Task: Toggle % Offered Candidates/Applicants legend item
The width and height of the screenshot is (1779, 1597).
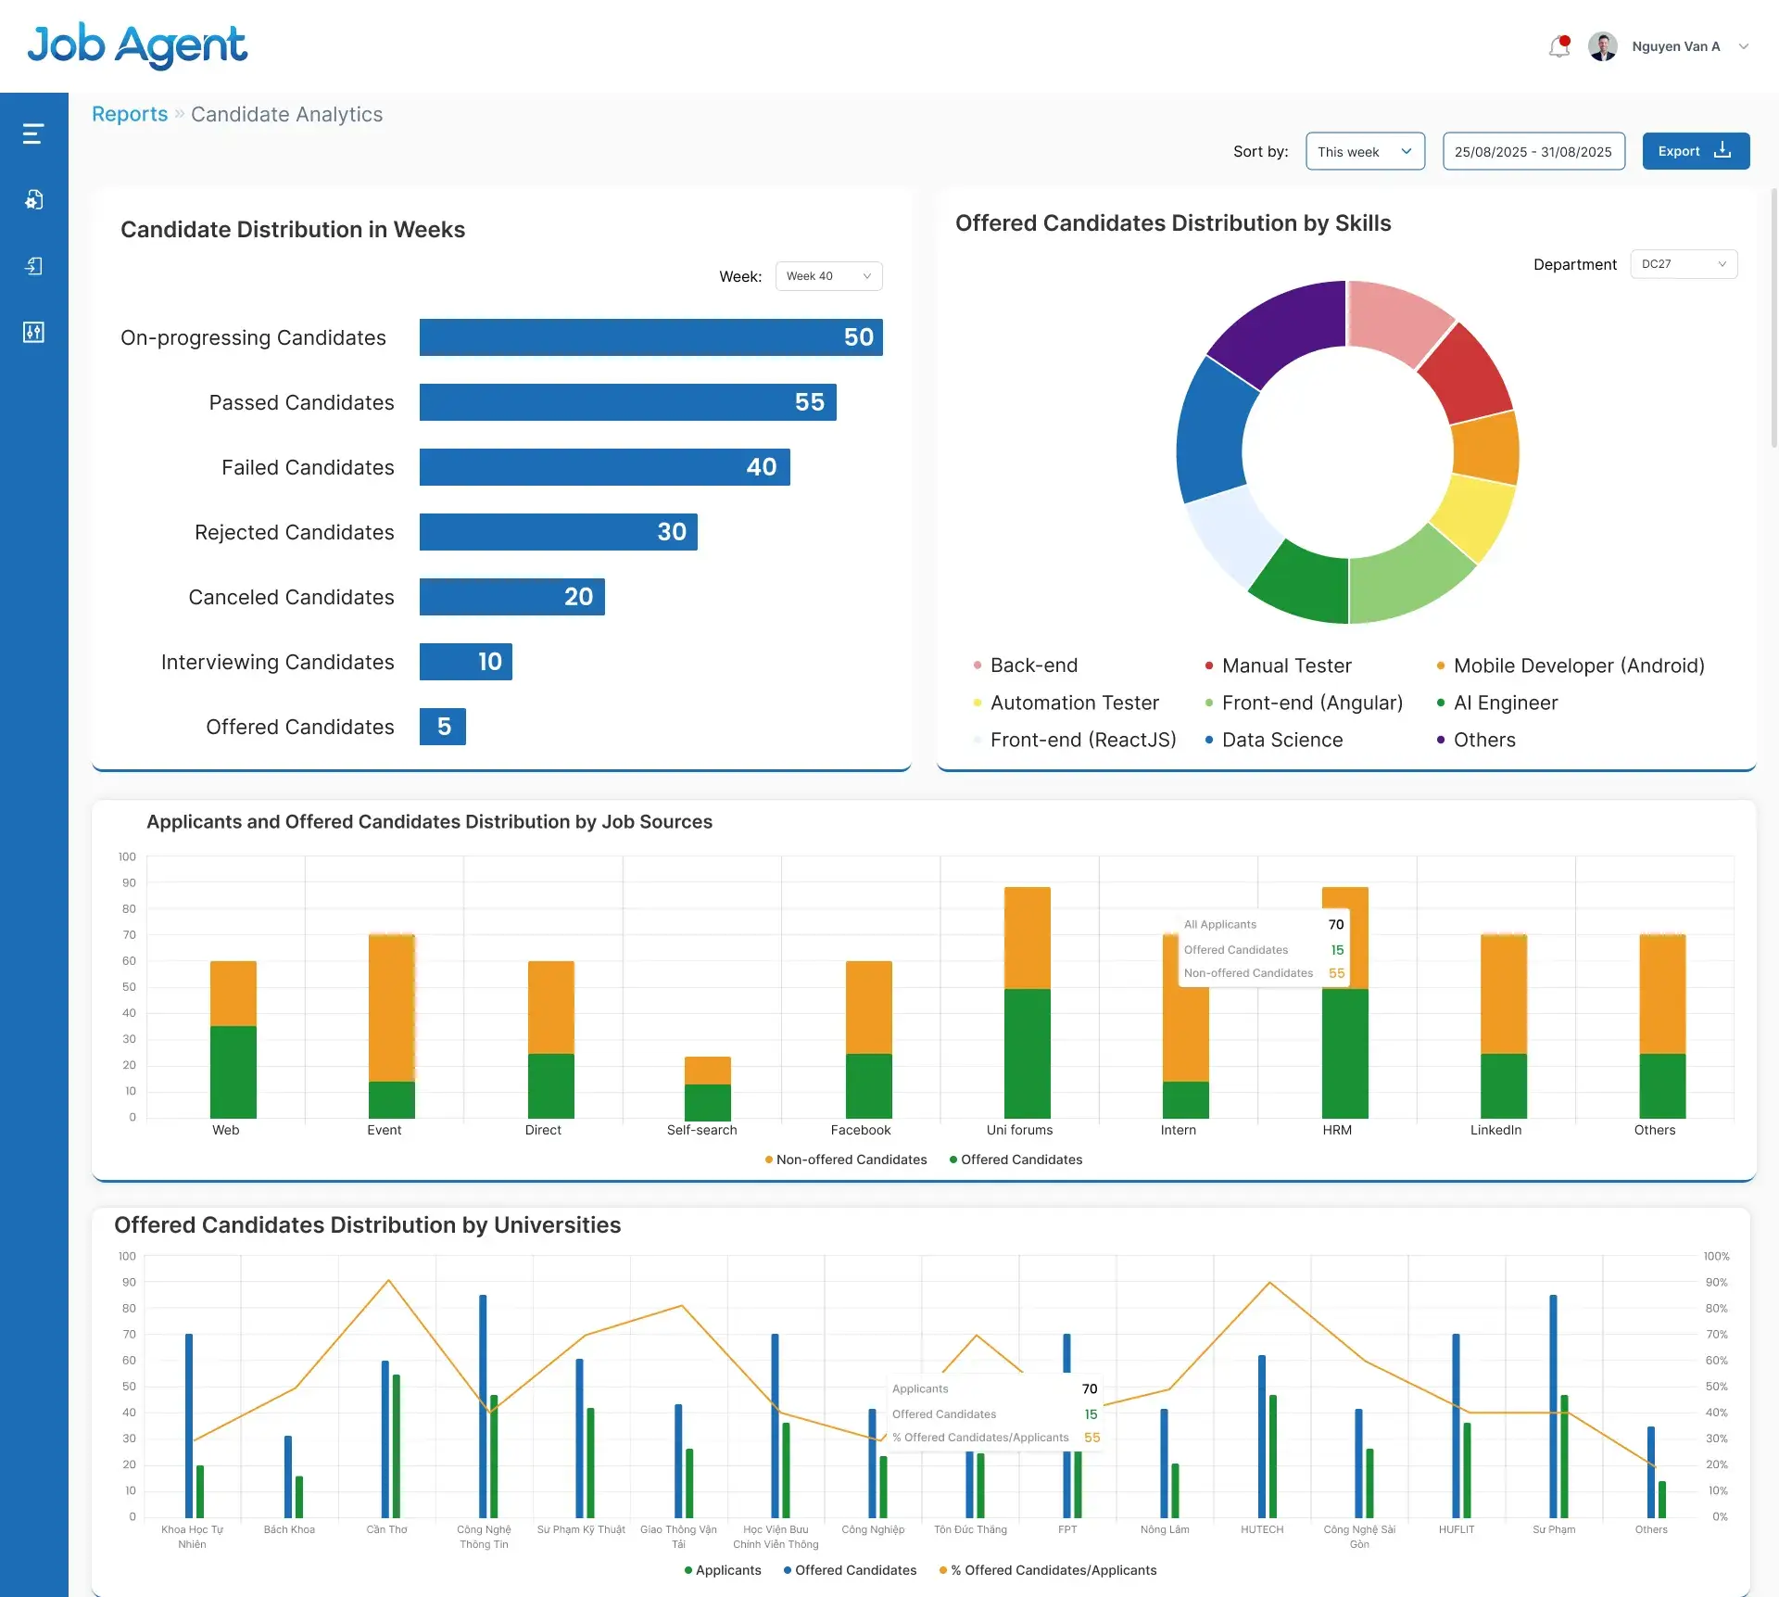Action: tap(1048, 1570)
